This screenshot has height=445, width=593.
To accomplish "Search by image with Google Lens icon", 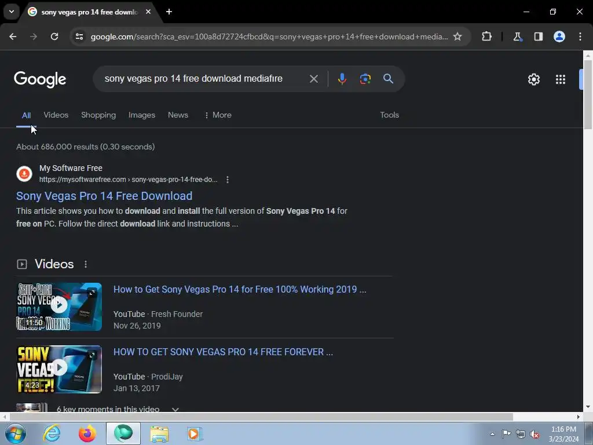I will 365,79.
